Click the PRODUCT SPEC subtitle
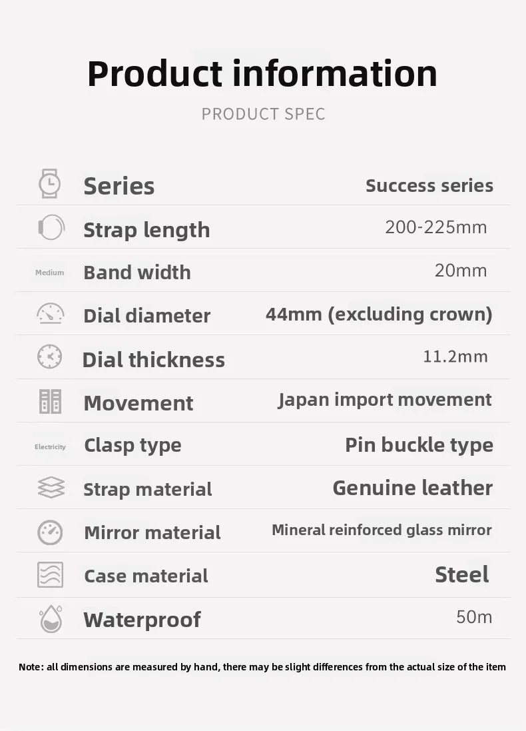This screenshot has width=526, height=731. coord(263,114)
